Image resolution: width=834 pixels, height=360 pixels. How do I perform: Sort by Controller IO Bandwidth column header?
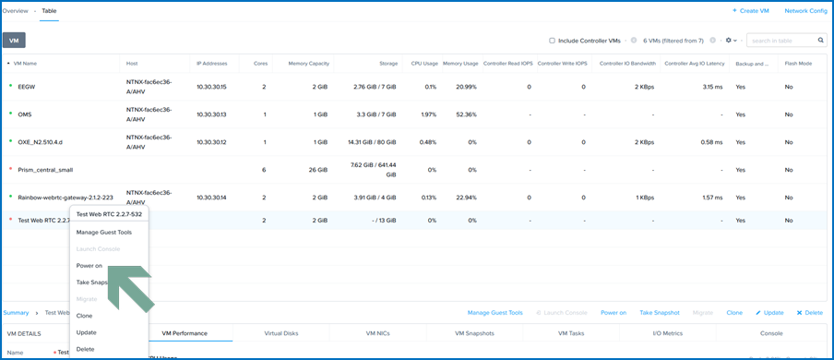(x=627, y=64)
